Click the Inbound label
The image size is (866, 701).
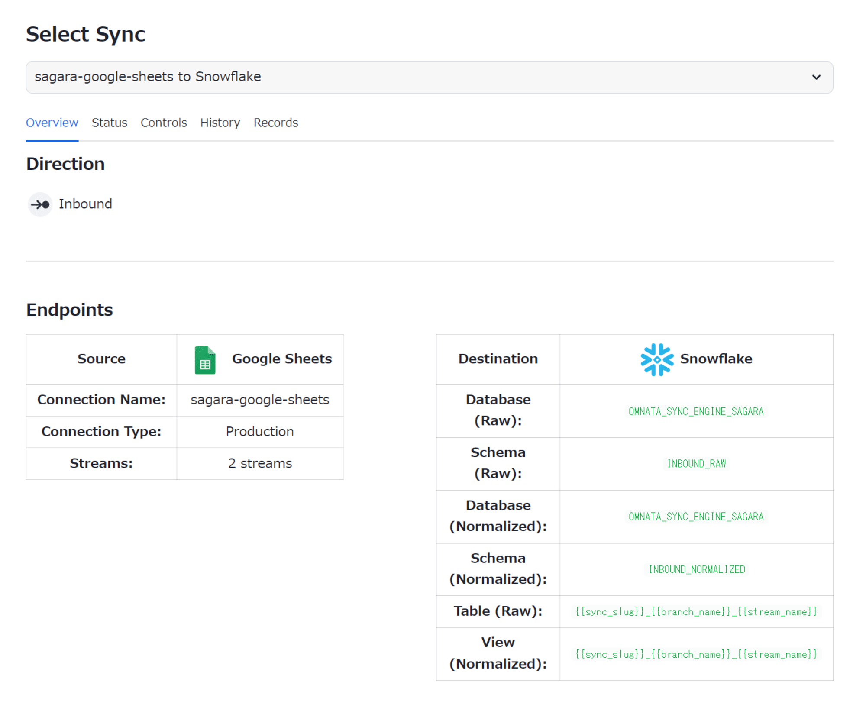pos(85,204)
